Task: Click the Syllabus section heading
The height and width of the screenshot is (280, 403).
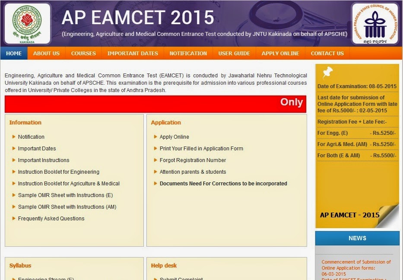Action: (x=20, y=265)
